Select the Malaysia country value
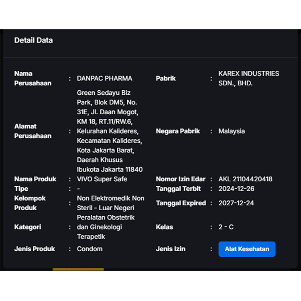This screenshot has height=301, width=301. (x=232, y=131)
